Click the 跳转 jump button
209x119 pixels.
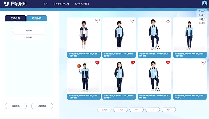pyautogui.click(x=169, y=110)
